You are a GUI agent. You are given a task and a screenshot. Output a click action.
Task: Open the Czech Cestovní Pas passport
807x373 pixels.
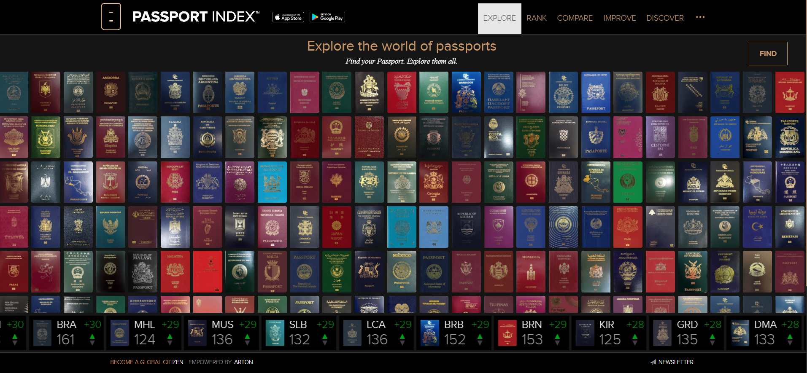click(660, 137)
